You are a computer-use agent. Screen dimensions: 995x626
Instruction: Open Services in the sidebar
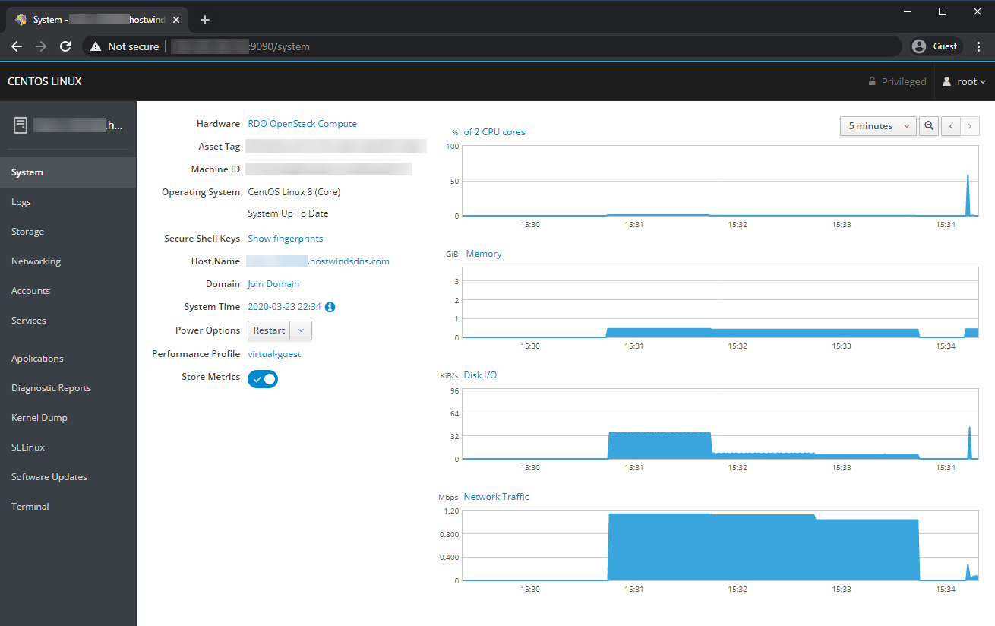(x=68, y=321)
